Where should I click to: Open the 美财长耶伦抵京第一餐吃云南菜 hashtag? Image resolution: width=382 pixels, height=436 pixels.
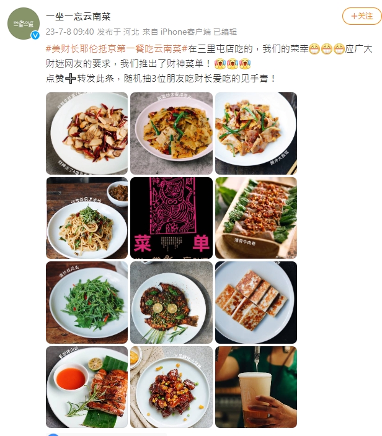coord(117,49)
